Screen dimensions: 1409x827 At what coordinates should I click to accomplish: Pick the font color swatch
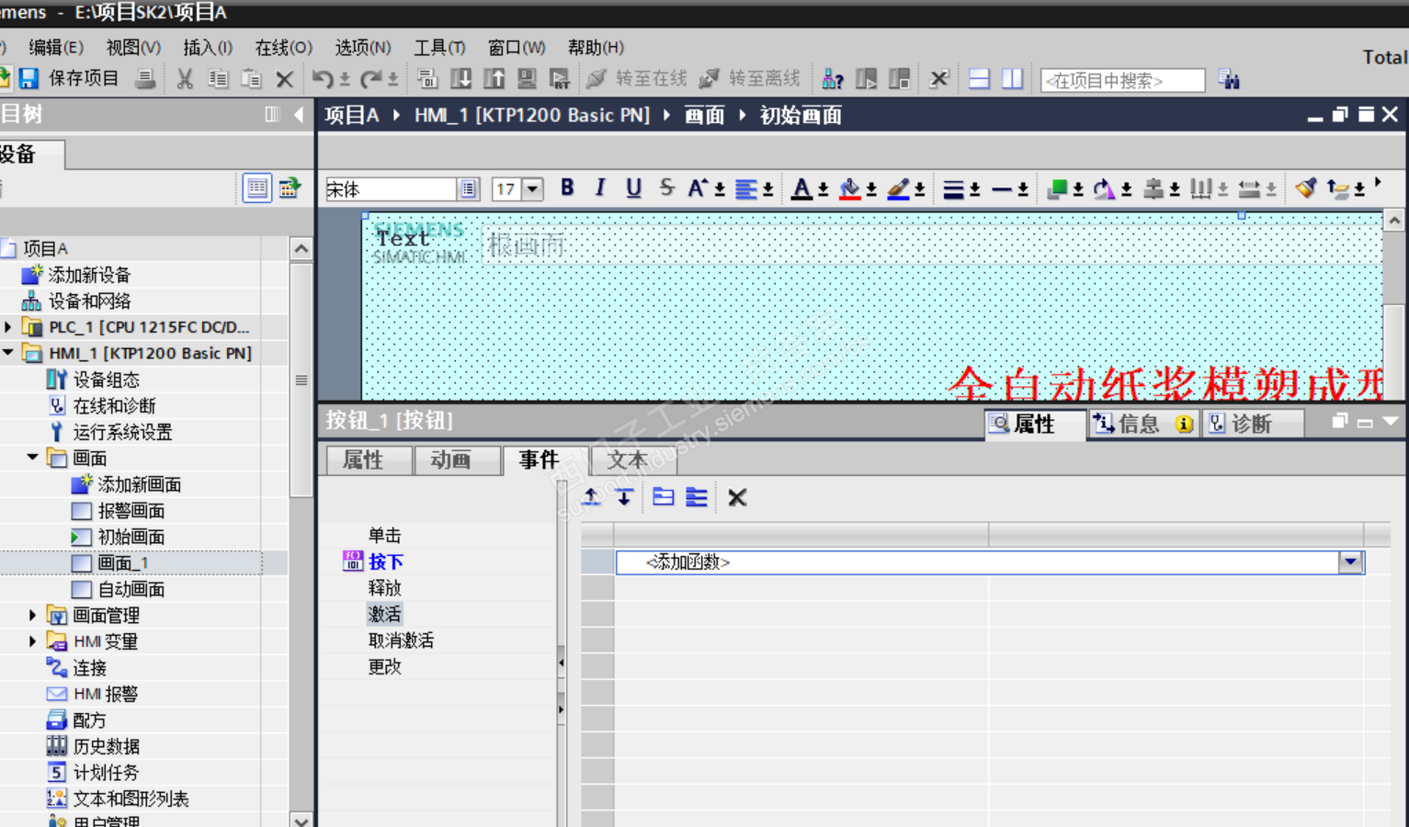(802, 189)
